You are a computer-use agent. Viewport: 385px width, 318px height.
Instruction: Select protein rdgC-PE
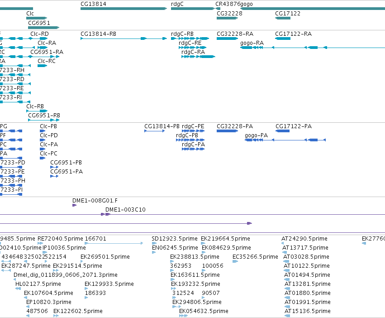pyautogui.click(x=193, y=131)
